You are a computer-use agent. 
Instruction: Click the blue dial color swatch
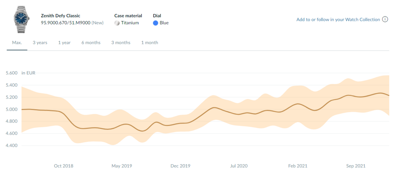156,23
